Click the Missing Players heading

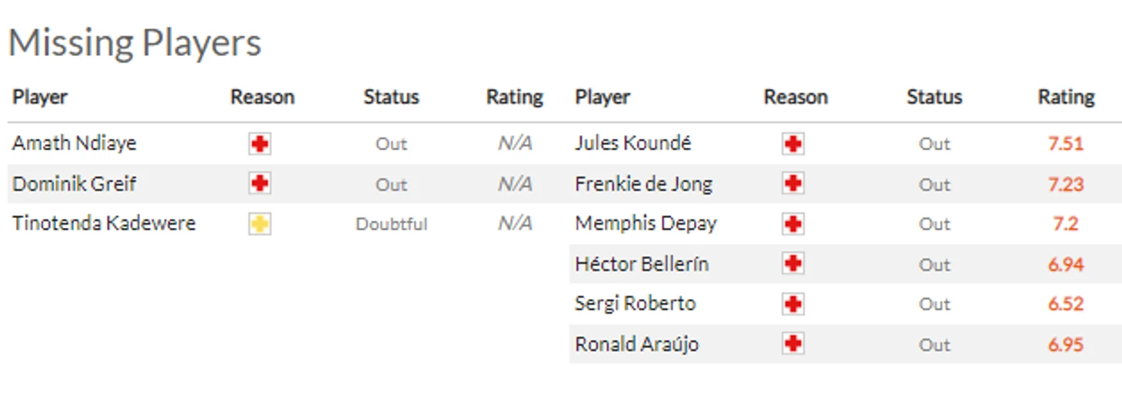click(135, 43)
